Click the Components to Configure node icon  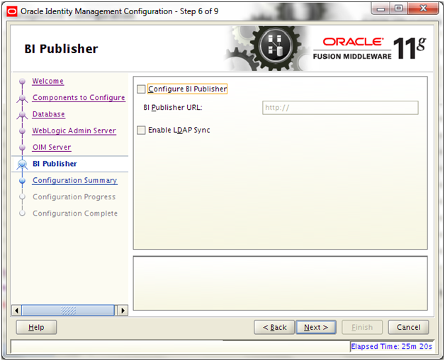click(x=22, y=99)
